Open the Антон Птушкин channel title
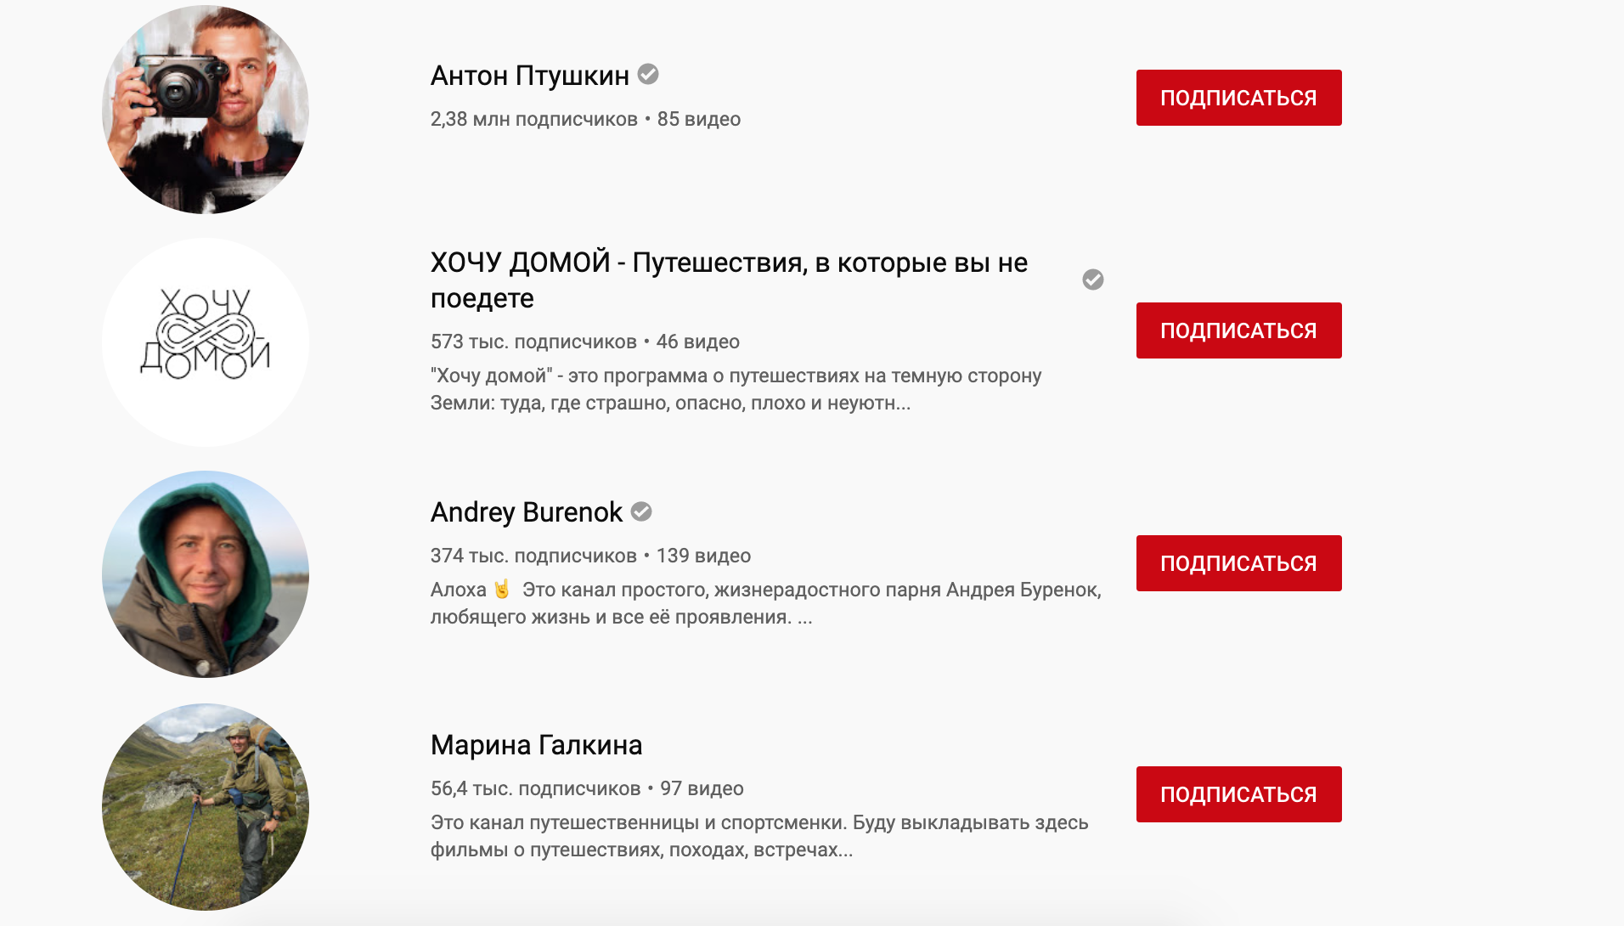1624x926 pixels. (x=529, y=76)
